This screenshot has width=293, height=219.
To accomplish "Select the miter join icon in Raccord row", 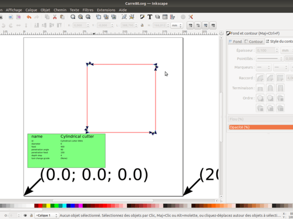I will pyautogui.click(x=280, y=78).
